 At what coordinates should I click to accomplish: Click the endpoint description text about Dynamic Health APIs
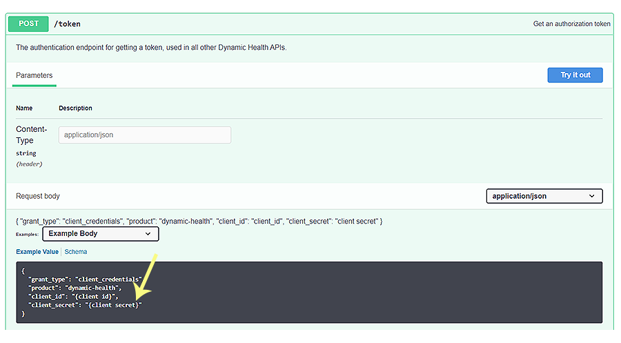coord(150,48)
